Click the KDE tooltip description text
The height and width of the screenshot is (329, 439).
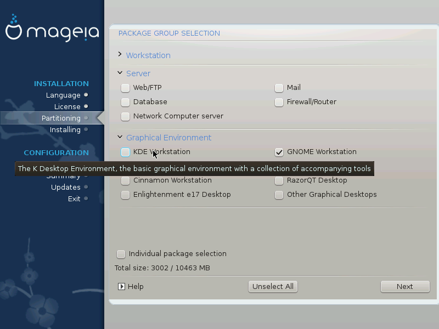(x=194, y=169)
